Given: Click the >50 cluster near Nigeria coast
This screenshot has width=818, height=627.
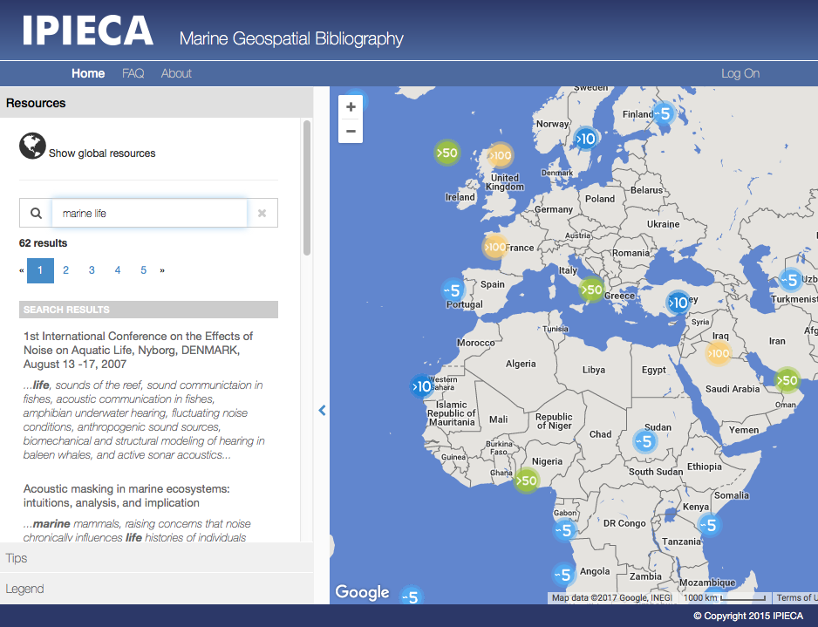Looking at the screenshot, I should tap(526, 480).
